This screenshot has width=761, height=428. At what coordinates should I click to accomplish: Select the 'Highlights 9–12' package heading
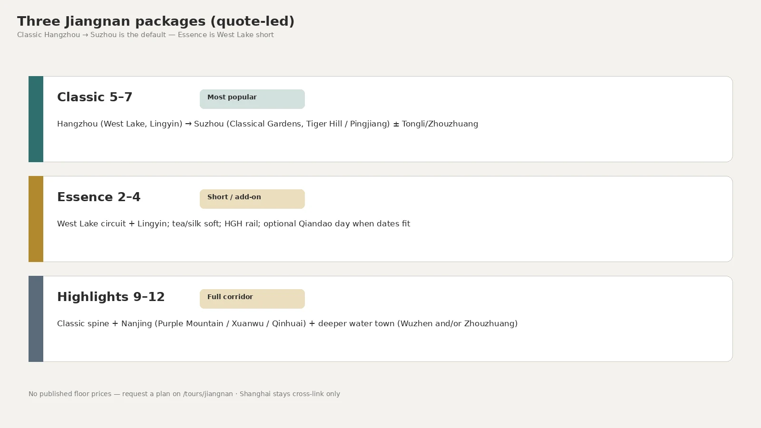[111, 297]
